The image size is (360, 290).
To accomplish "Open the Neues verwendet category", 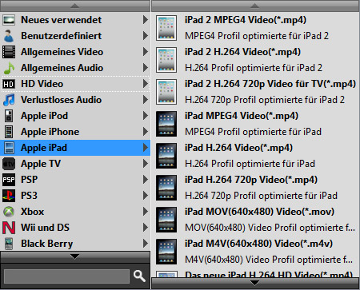I will [75, 20].
